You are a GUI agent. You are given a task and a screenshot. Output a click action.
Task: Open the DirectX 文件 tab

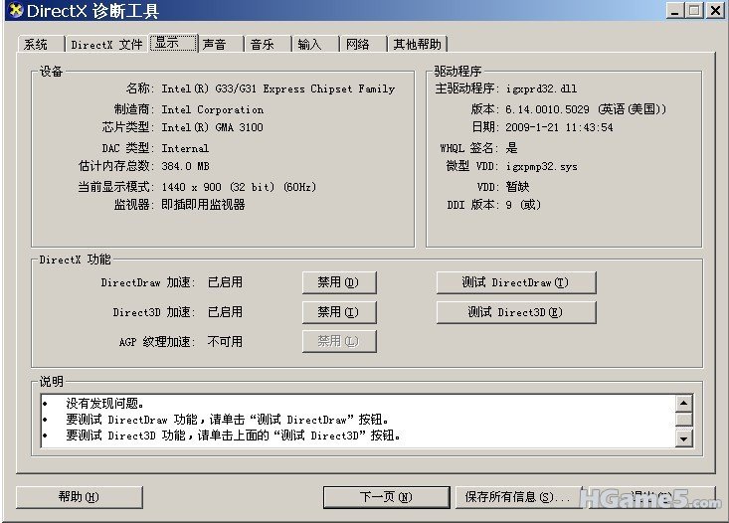click(106, 45)
